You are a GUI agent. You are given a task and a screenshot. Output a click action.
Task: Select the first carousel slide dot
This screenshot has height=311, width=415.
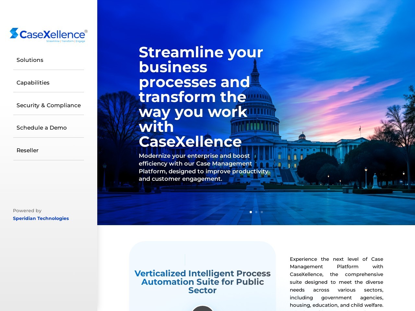click(x=251, y=212)
